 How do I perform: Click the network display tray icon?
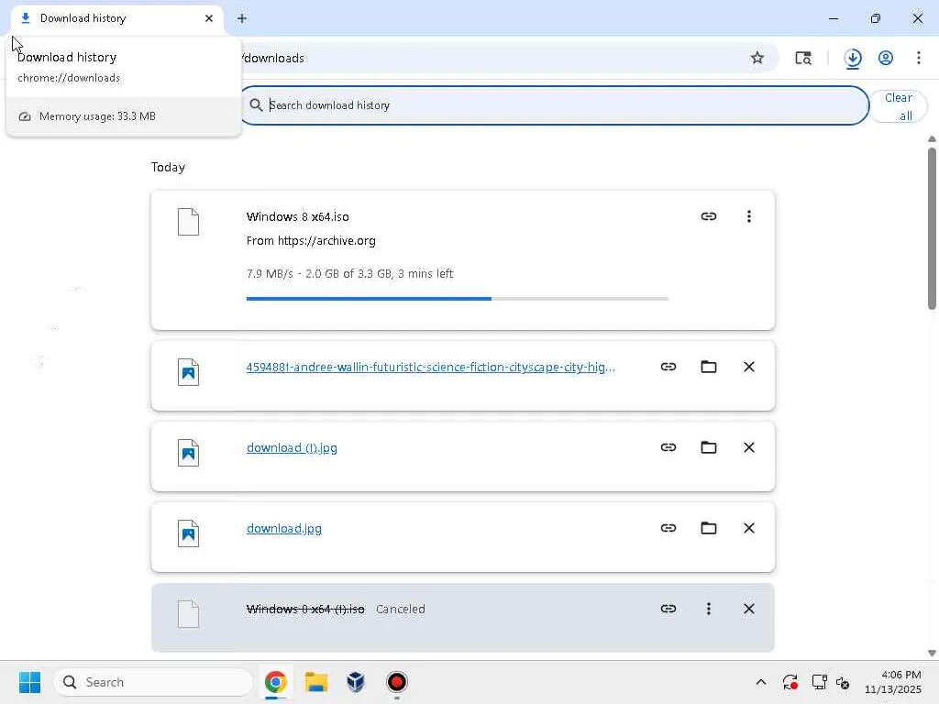coord(819,682)
